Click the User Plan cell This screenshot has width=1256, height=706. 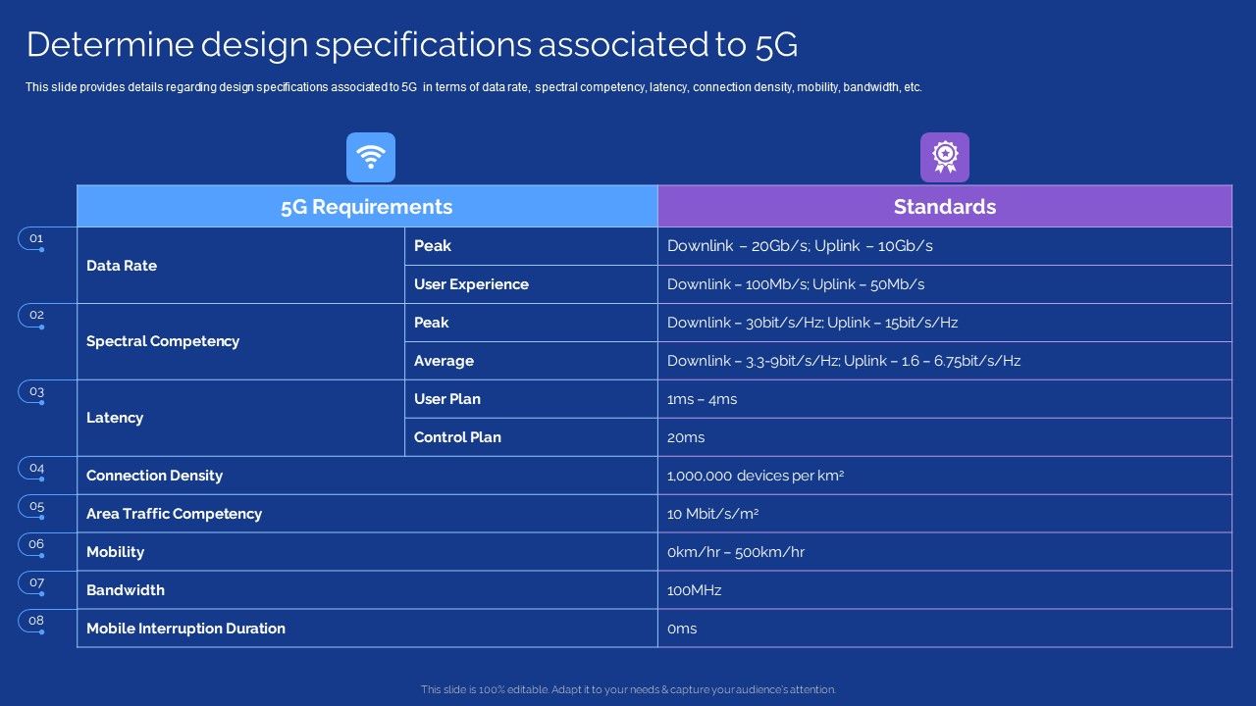coord(531,398)
